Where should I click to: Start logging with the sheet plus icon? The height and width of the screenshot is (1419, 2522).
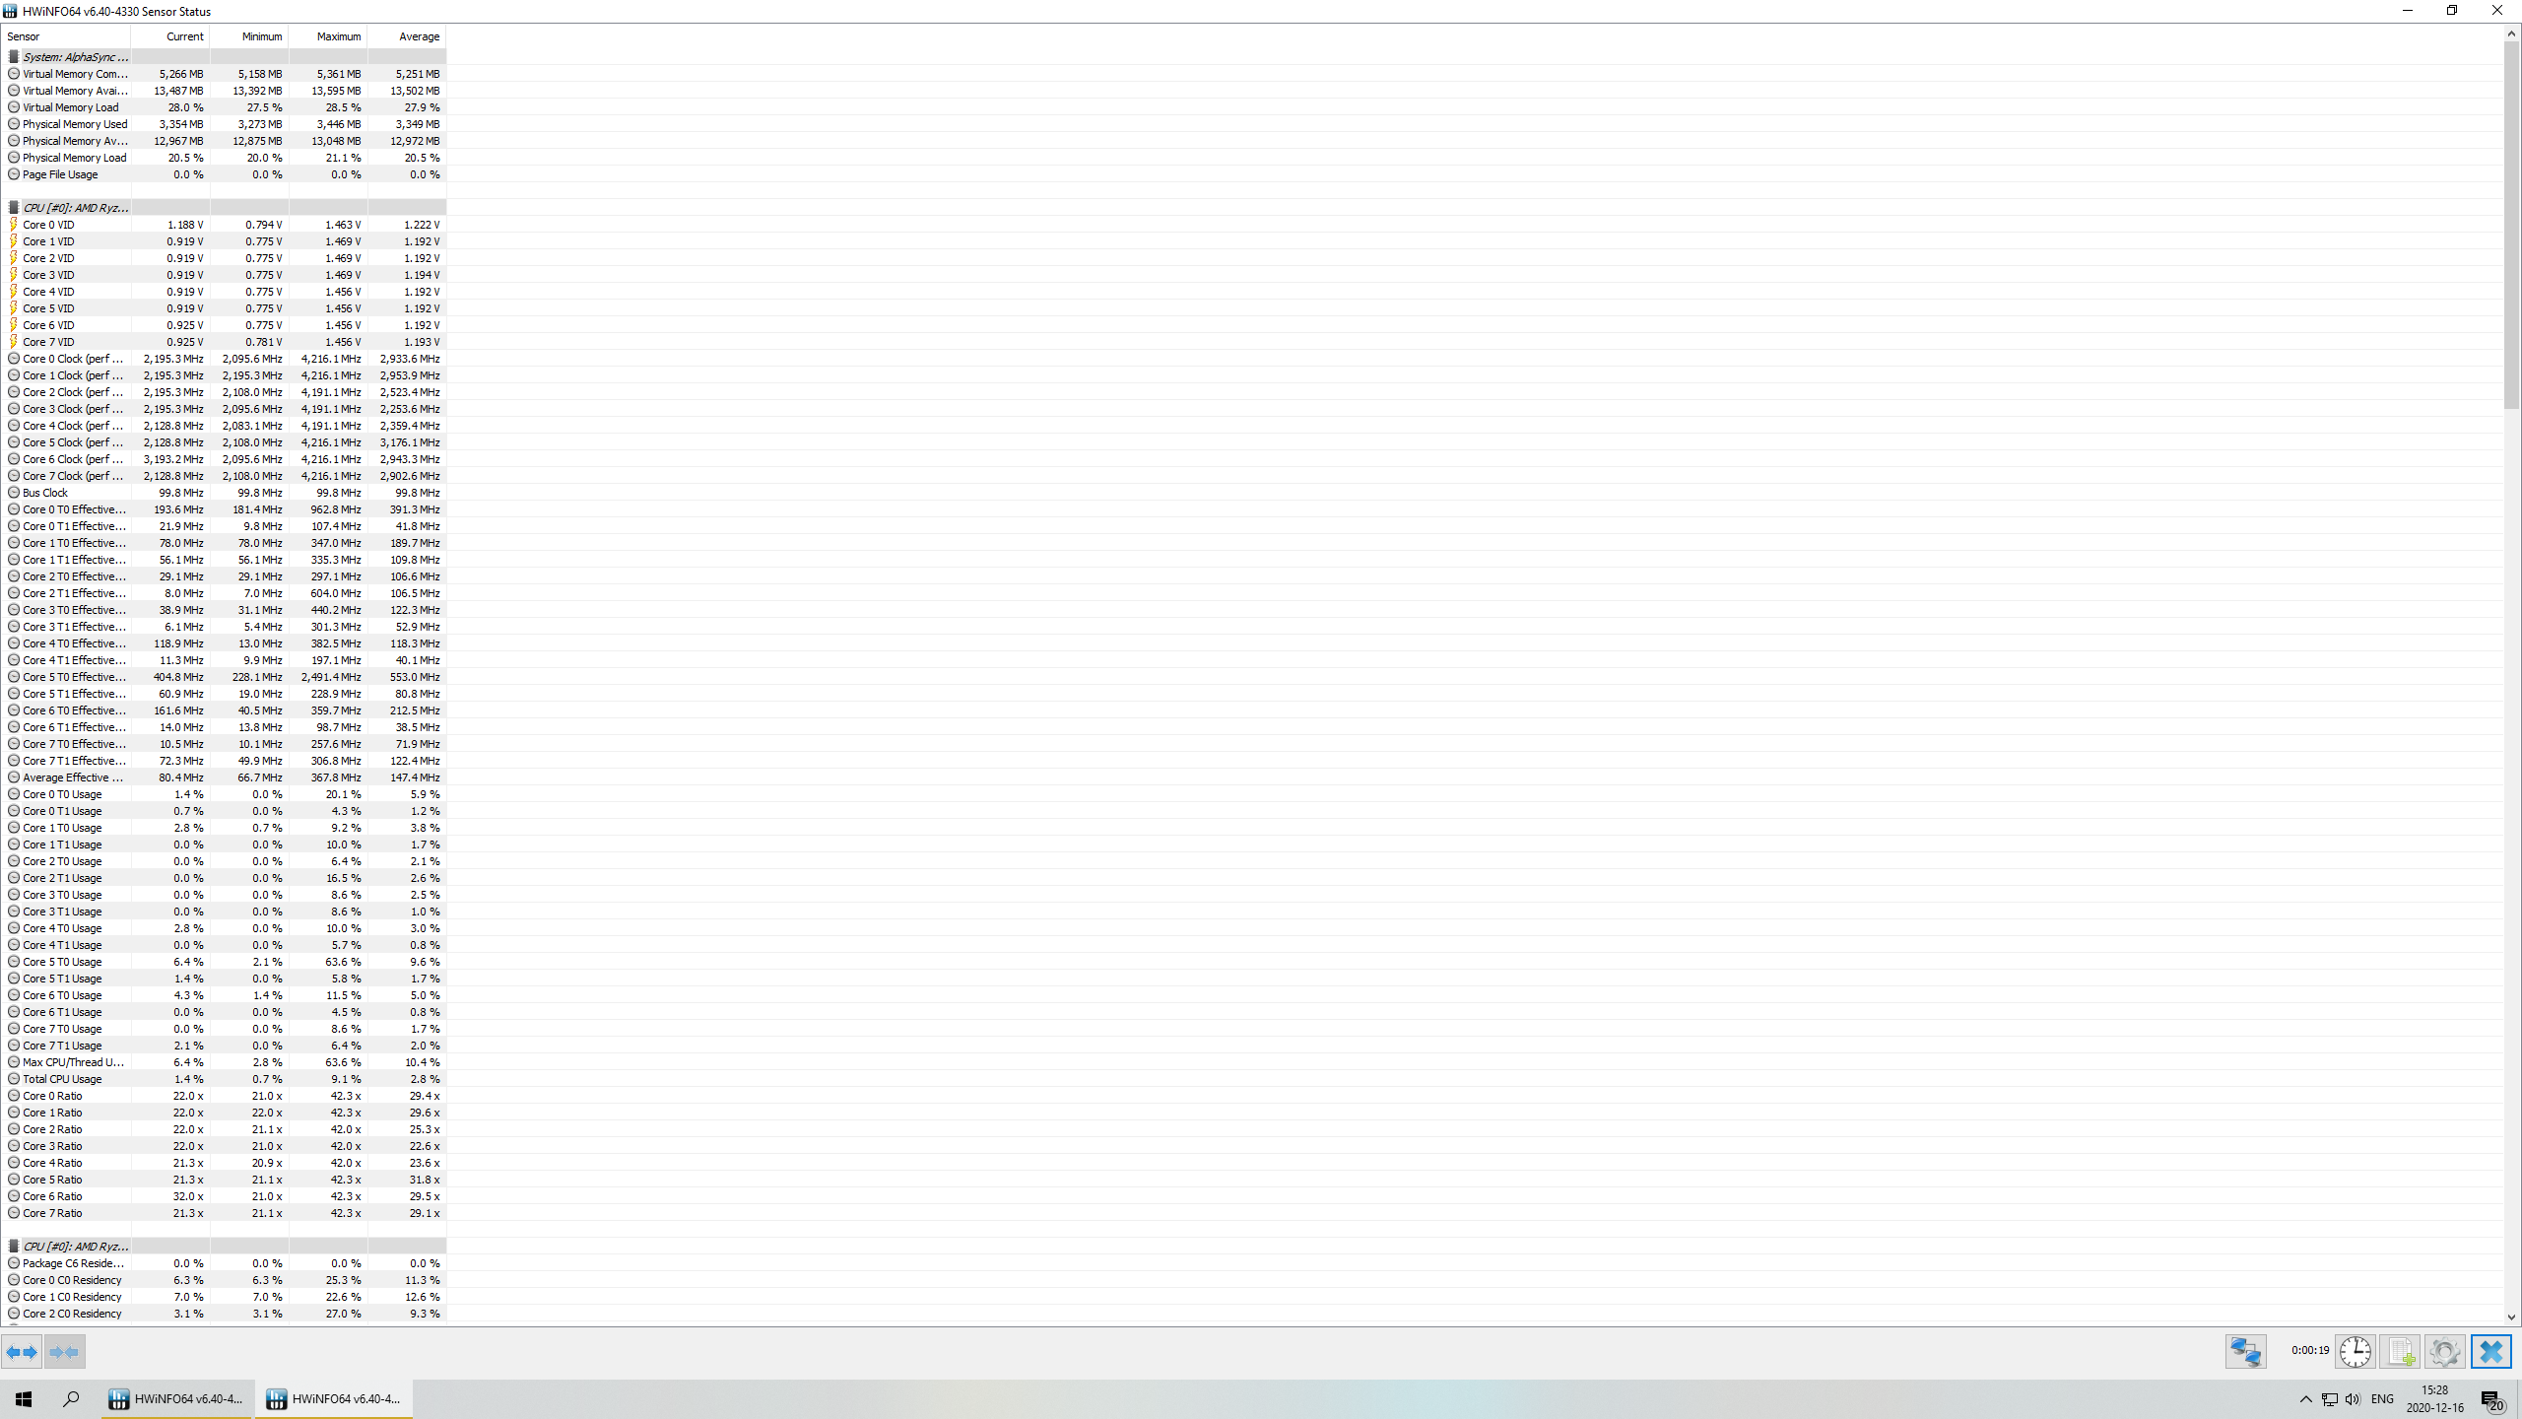[2400, 1352]
